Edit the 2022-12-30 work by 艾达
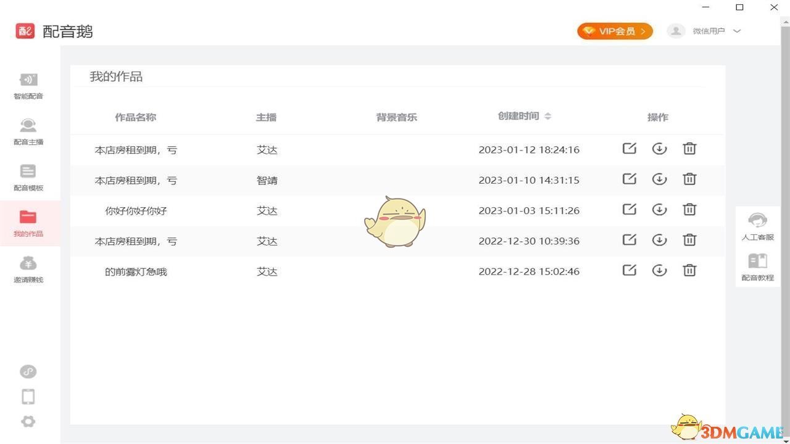Viewport: 790px width, 444px height. (629, 240)
